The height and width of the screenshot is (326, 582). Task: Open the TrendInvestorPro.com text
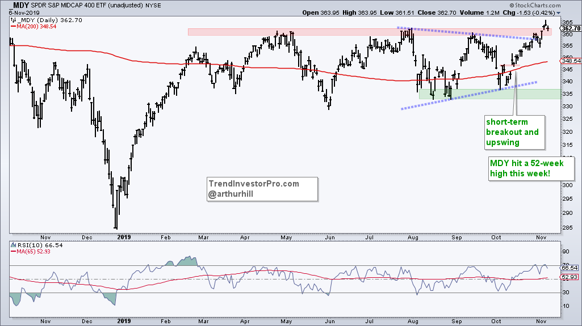pyautogui.click(x=253, y=184)
